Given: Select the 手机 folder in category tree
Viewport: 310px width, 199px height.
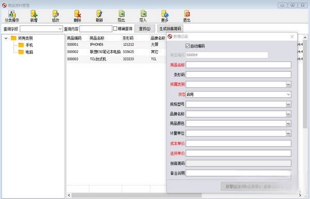Looking at the screenshot, I should (26, 45).
